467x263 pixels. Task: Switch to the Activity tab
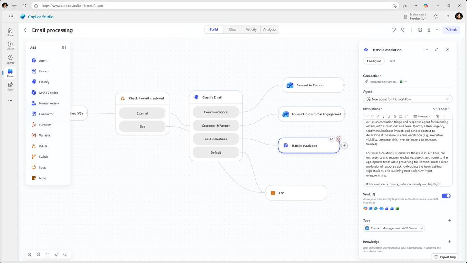click(x=251, y=30)
